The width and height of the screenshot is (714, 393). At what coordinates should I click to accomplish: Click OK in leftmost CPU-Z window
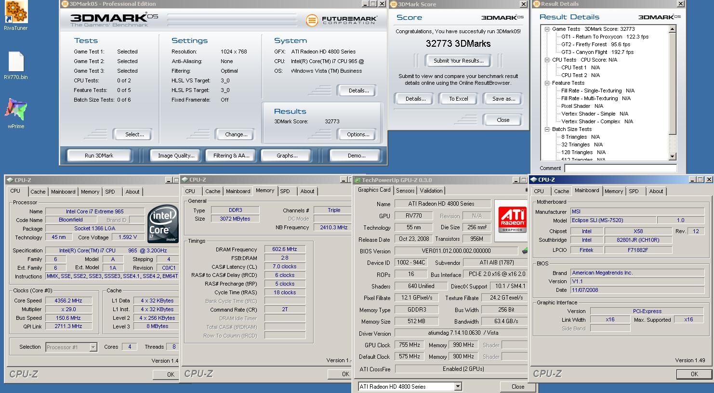[166, 374]
